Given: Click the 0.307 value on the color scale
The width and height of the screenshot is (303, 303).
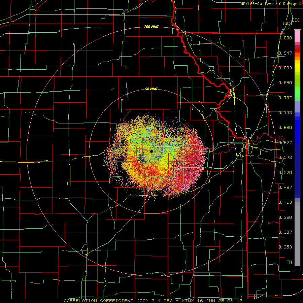Looking at the screenshot, I should point(285,232).
